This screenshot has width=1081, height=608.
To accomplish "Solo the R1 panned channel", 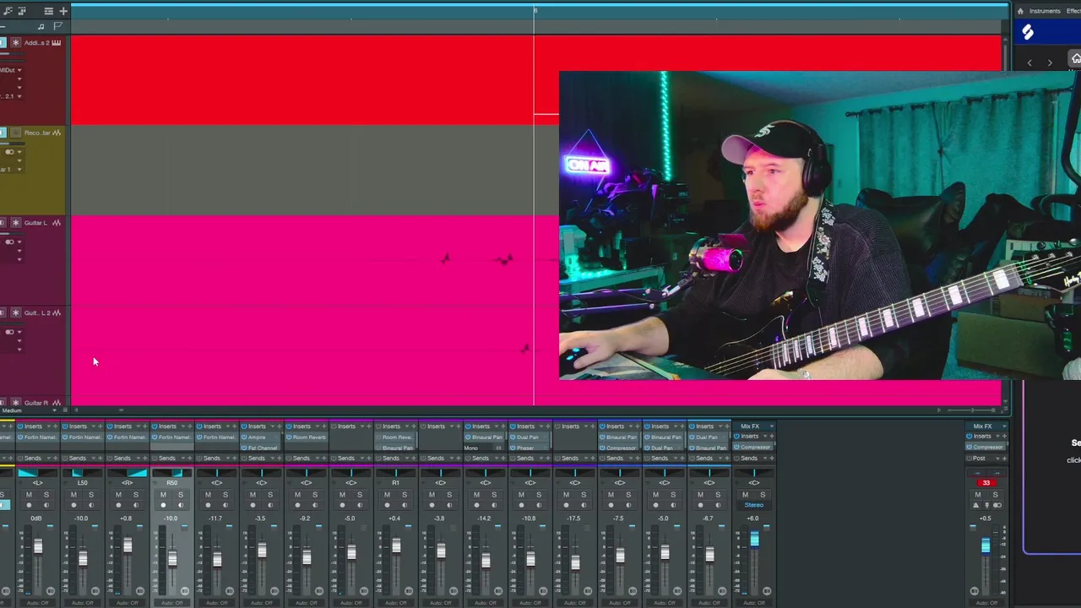I will [405, 494].
